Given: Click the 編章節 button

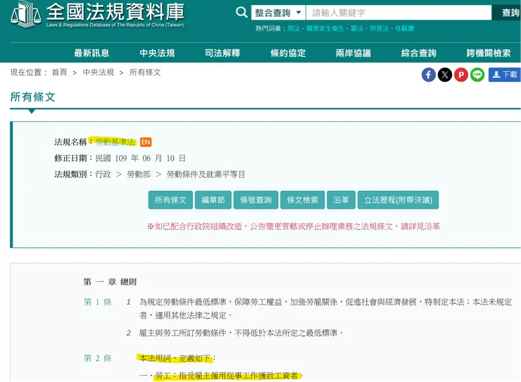Looking at the screenshot, I should [213, 200].
